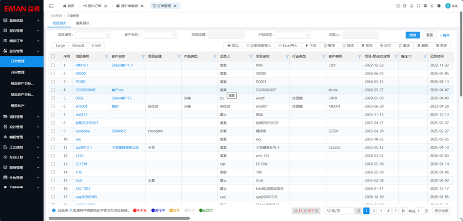Expand the 外协管理 menu chevron
This screenshot has width=463, height=221.
(38, 178)
